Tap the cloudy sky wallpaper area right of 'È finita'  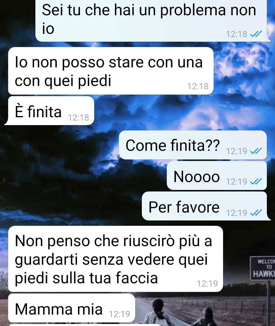click(178, 112)
